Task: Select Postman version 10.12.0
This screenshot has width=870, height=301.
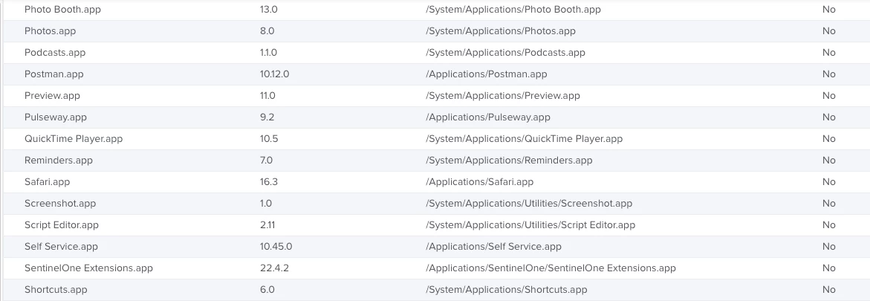Action: click(x=274, y=74)
